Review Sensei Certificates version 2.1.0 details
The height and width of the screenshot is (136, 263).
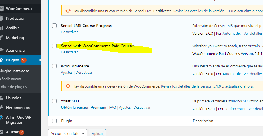[x=203, y=11]
